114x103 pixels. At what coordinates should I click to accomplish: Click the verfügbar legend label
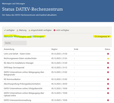[x=11, y=30]
